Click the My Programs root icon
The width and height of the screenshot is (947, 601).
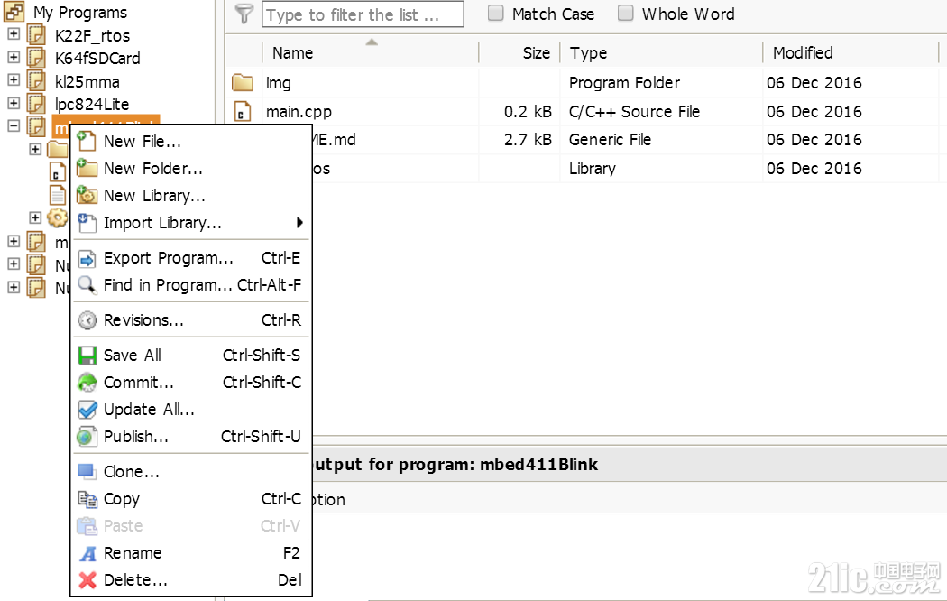pyautogui.click(x=14, y=12)
